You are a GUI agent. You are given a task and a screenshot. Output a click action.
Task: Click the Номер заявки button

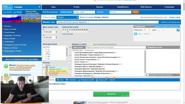tap(66, 12)
